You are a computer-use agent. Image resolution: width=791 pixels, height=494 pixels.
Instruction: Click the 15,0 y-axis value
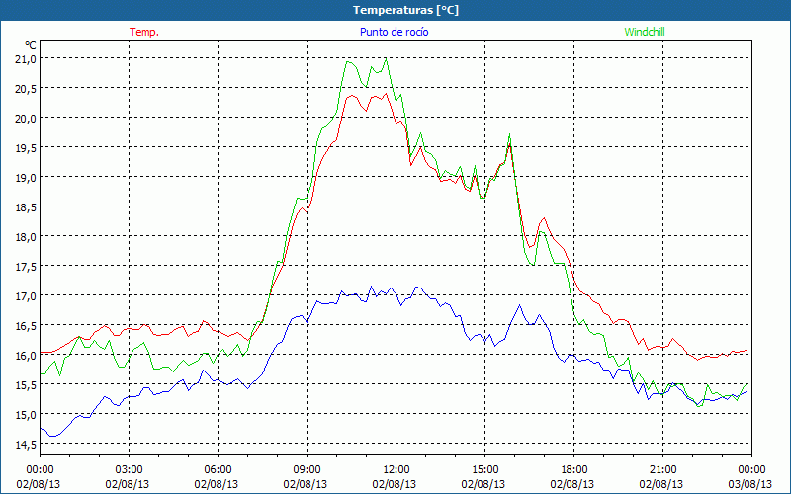tap(26, 414)
